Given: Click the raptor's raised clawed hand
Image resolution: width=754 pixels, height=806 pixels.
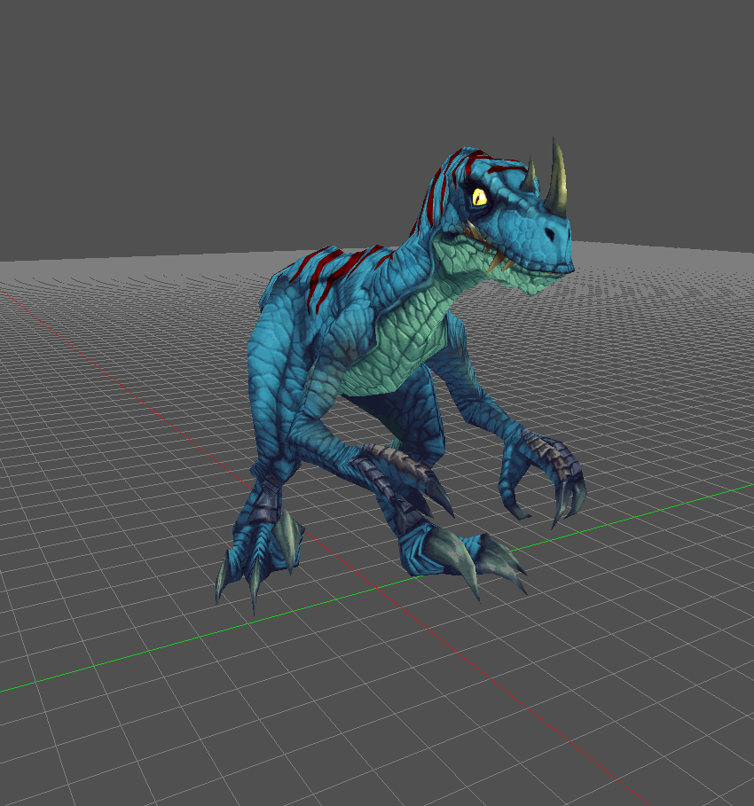Looking at the screenshot, I should click(543, 478).
